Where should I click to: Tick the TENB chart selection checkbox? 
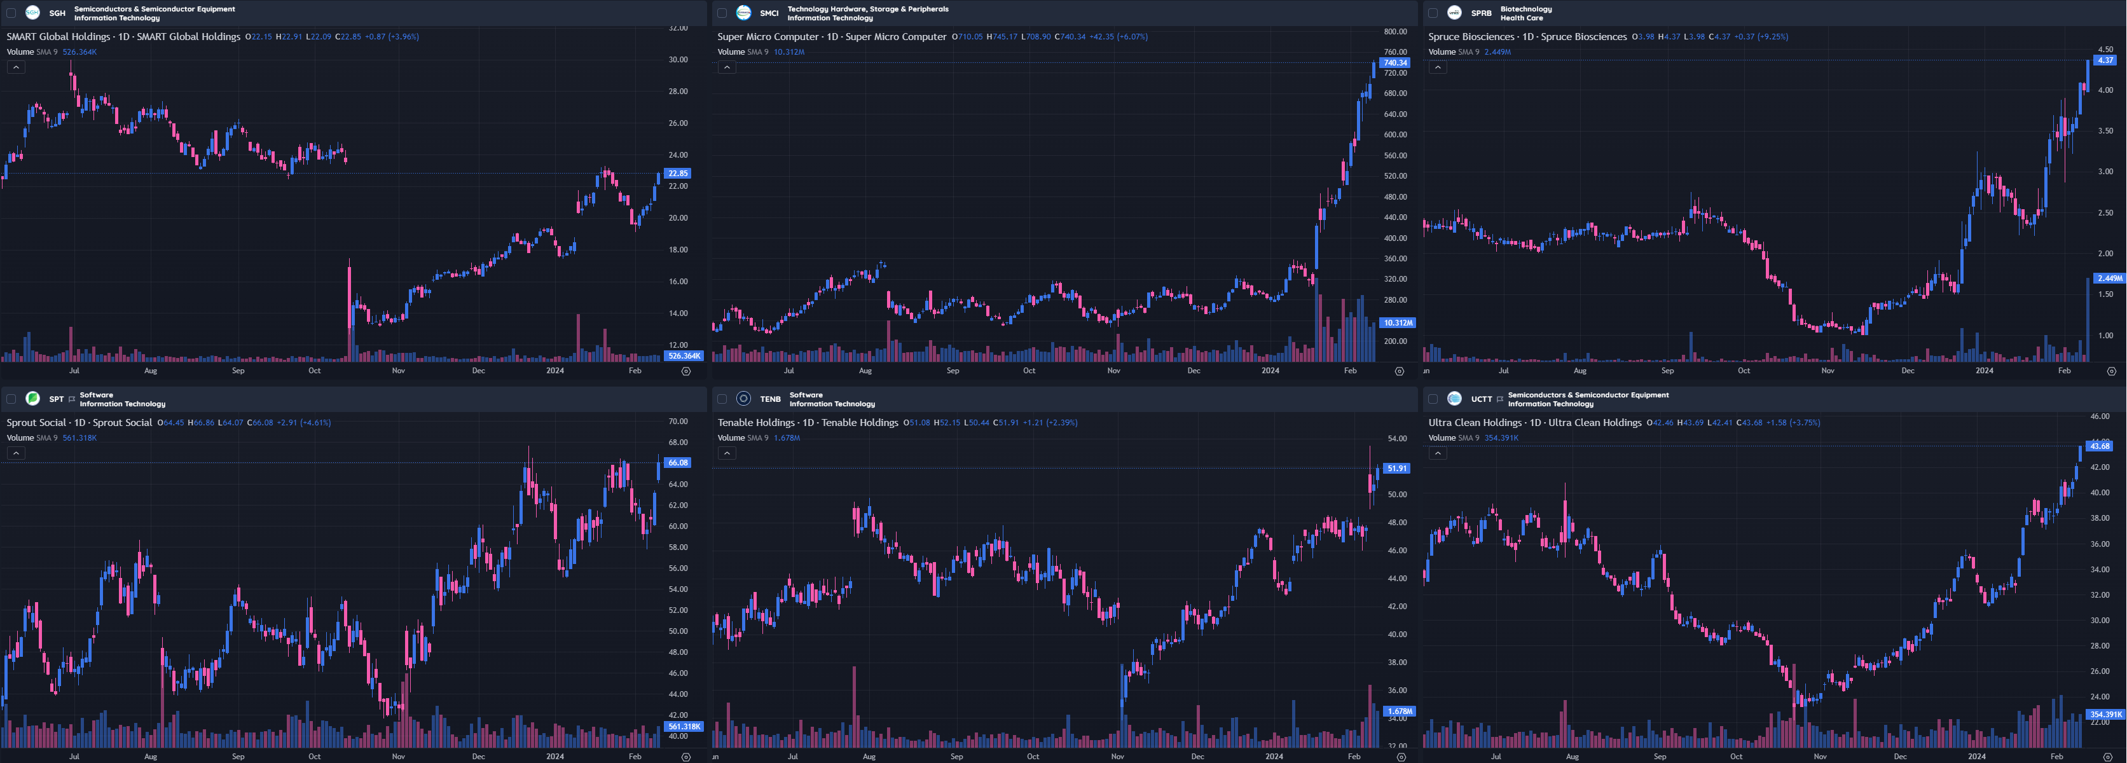[x=722, y=399]
